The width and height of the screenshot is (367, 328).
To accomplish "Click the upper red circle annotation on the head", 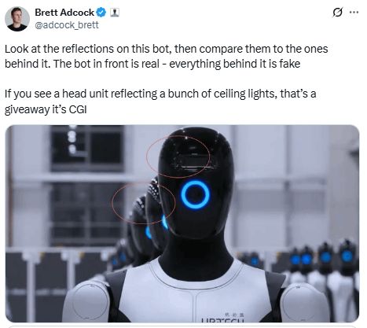I will (178, 155).
